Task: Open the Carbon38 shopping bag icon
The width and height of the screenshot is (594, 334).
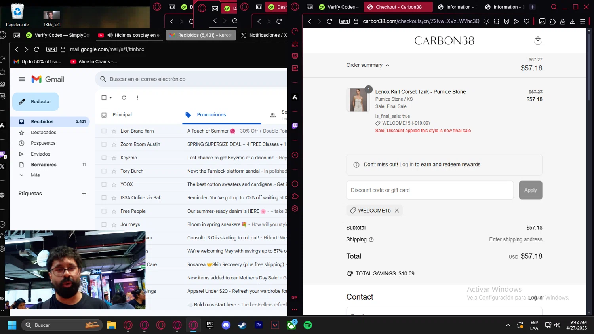Action: click(537, 40)
